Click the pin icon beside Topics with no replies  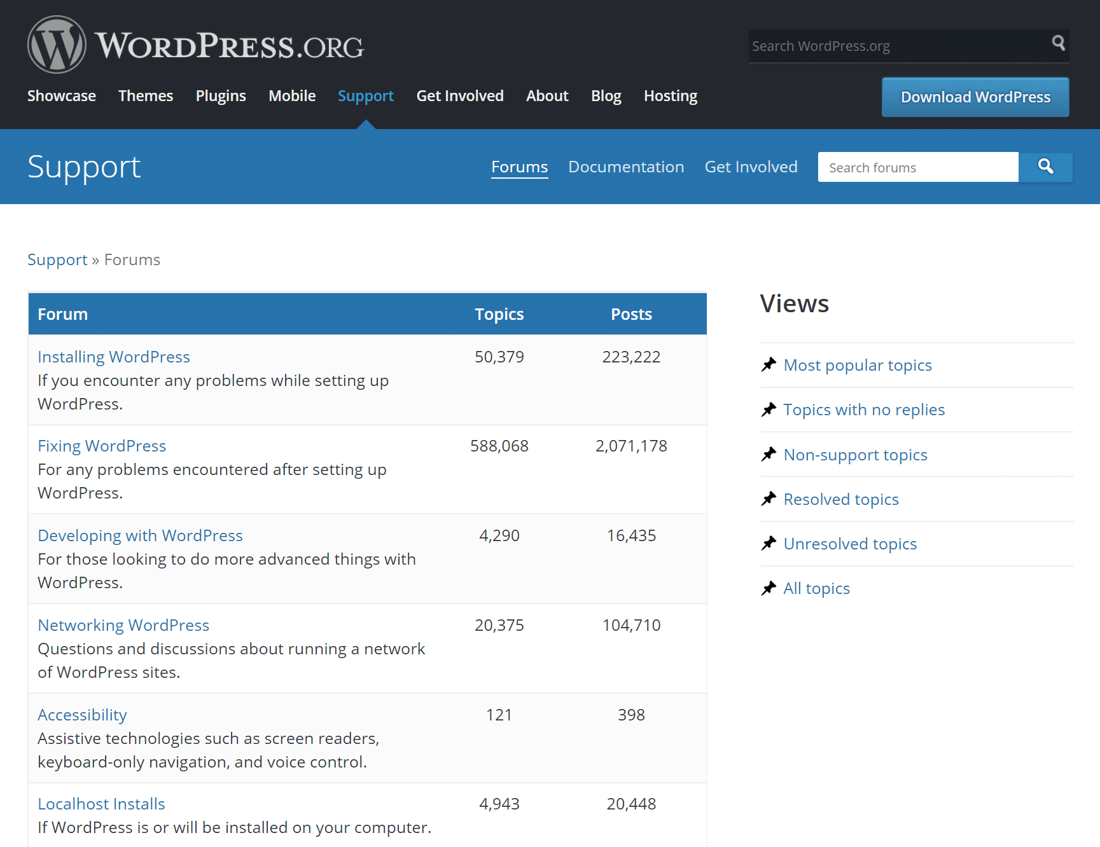tap(769, 409)
